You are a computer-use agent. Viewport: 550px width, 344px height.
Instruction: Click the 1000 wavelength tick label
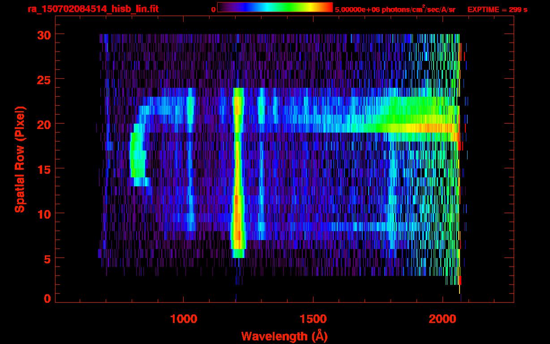coord(184,319)
